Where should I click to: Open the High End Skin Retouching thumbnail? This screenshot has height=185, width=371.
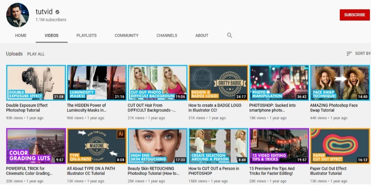click(158, 146)
